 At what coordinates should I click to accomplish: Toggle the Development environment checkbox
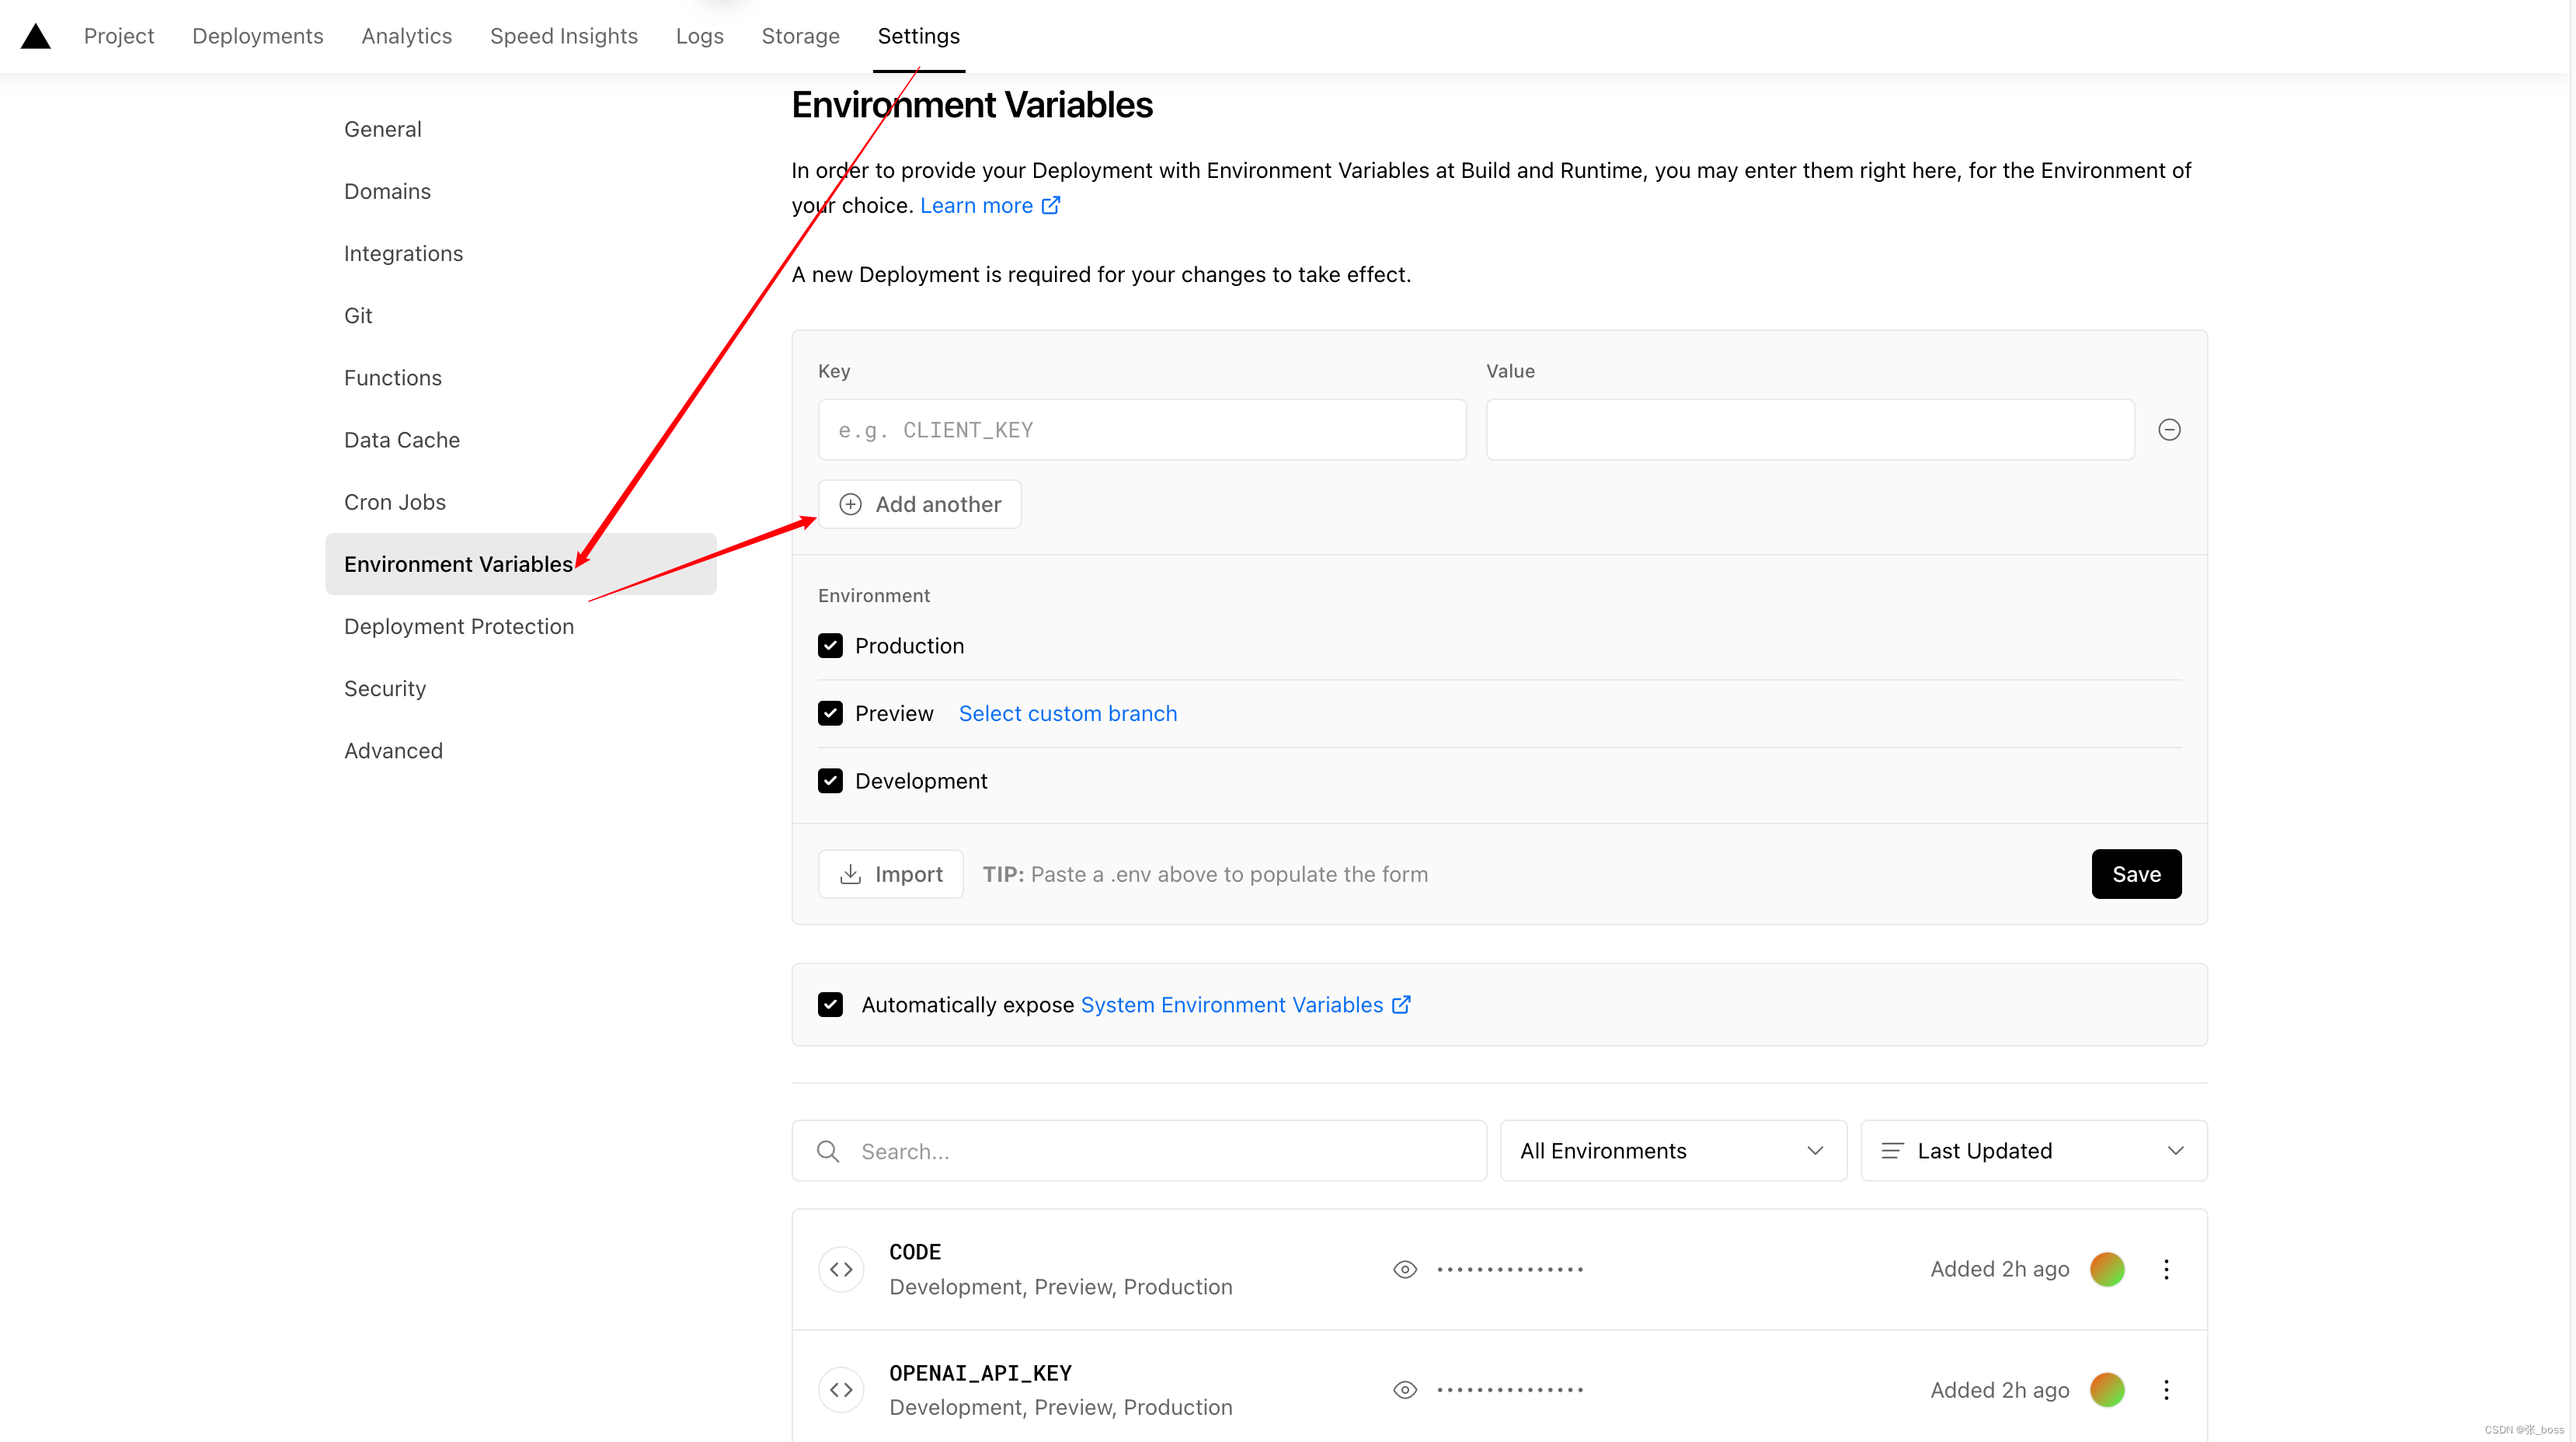830,781
